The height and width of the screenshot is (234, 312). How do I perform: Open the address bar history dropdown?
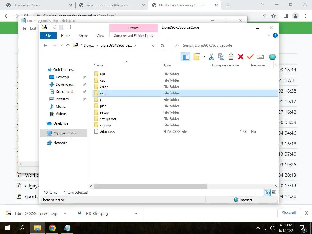pos(153,46)
